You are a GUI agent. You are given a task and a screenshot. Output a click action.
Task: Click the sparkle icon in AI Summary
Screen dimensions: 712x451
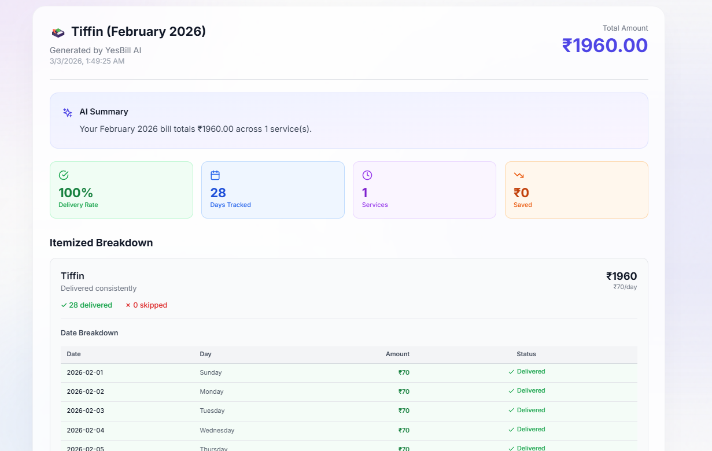click(68, 113)
